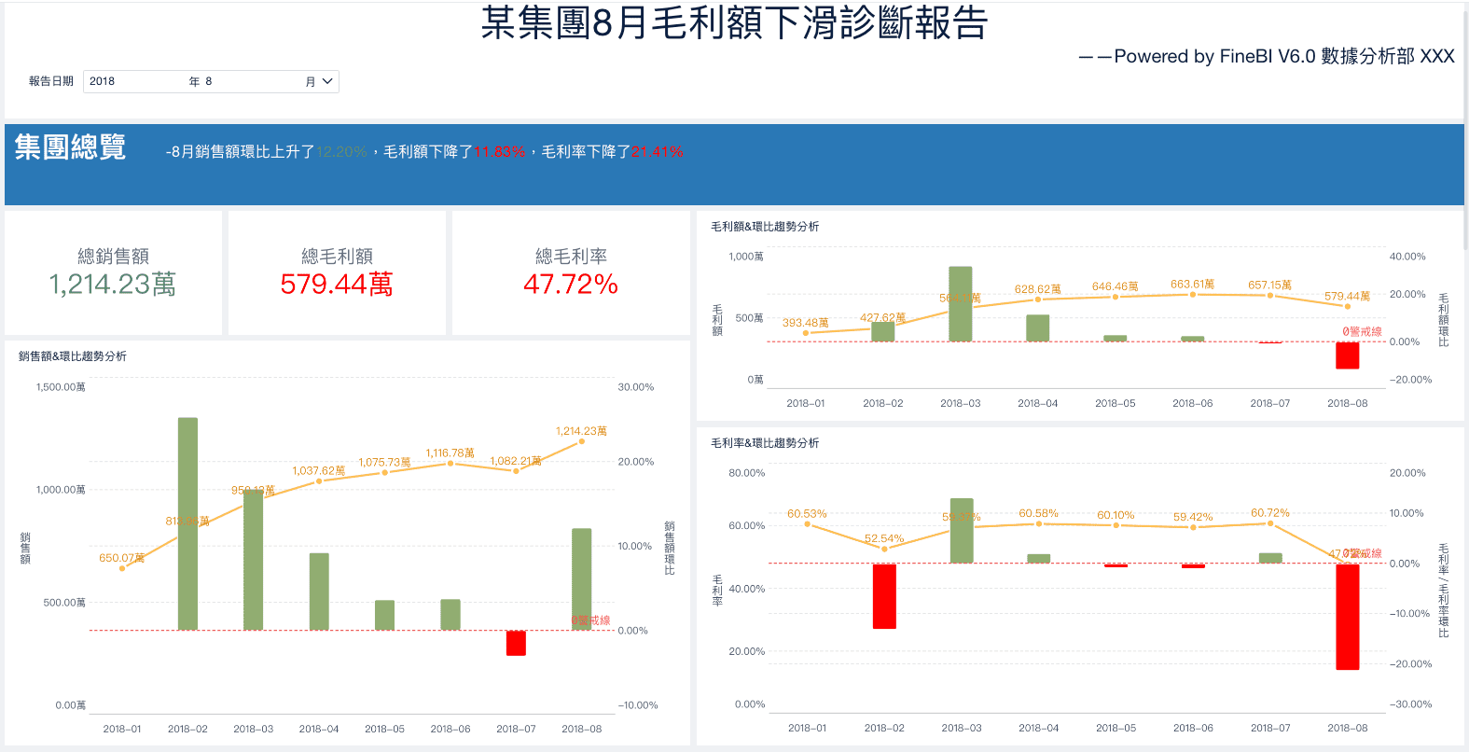Click the 2018-08 axis label in margin chart
Viewport: 1469px width, 752px height.
pos(1348,728)
